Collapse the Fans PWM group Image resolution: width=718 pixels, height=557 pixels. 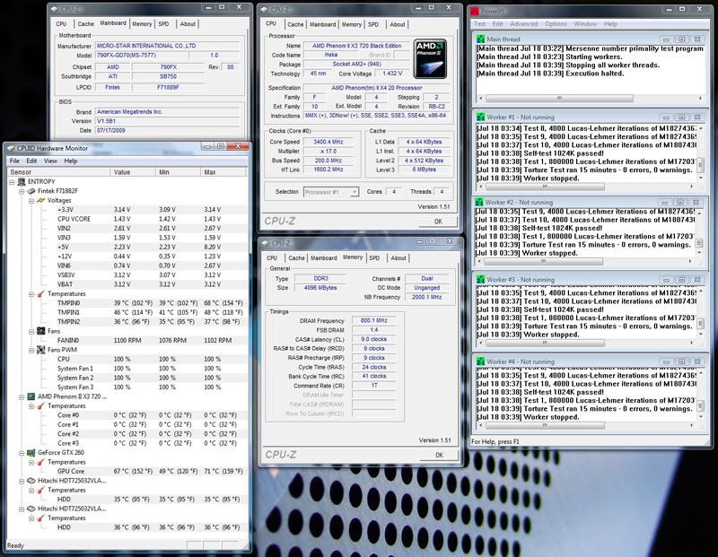click(x=31, y=350)
